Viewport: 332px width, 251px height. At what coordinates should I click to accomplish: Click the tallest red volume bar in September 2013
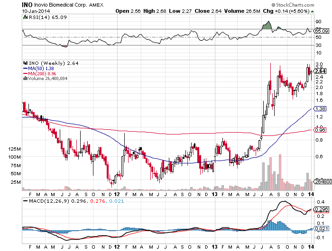pos(280,172)
